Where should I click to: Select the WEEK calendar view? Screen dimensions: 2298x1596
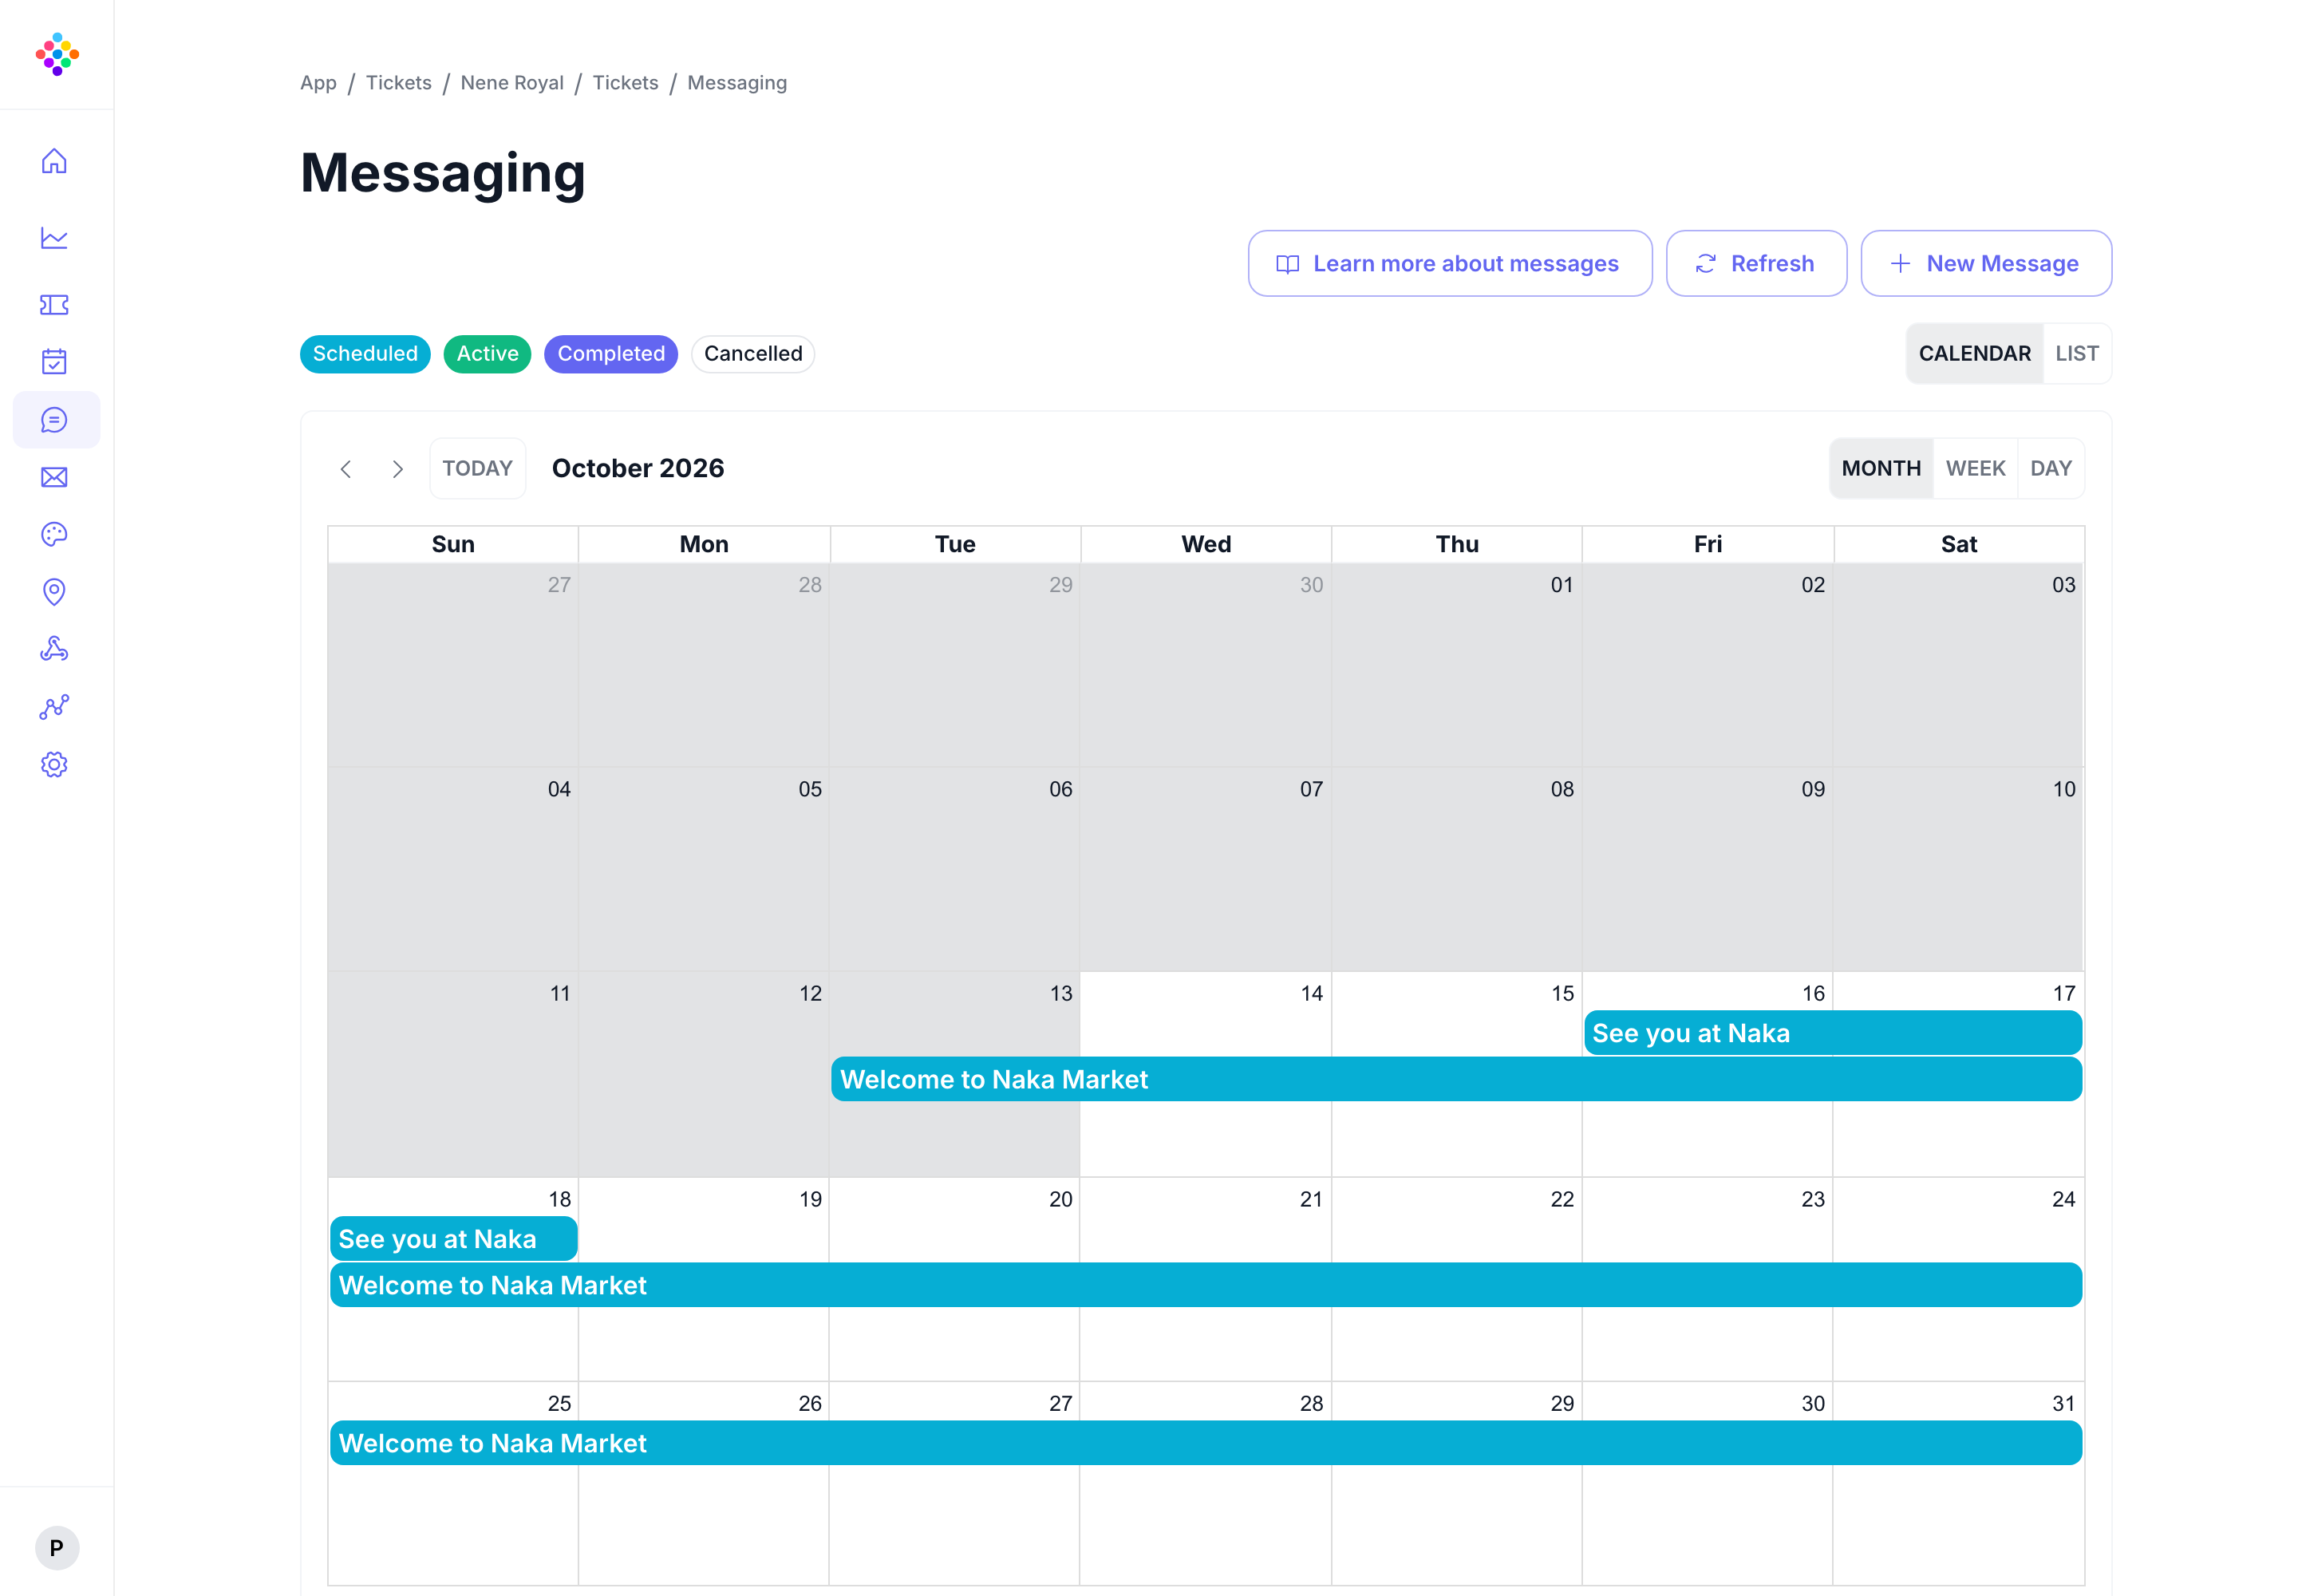coord(1975,468)
